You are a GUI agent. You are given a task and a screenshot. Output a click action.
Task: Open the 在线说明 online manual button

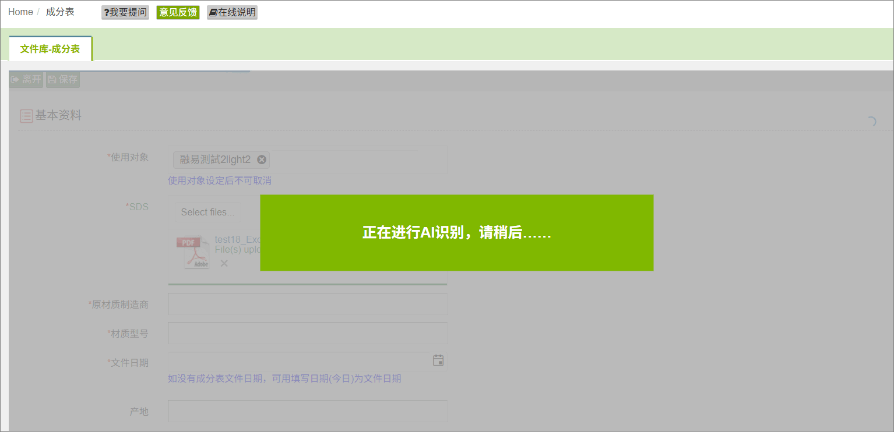[232, 12]
